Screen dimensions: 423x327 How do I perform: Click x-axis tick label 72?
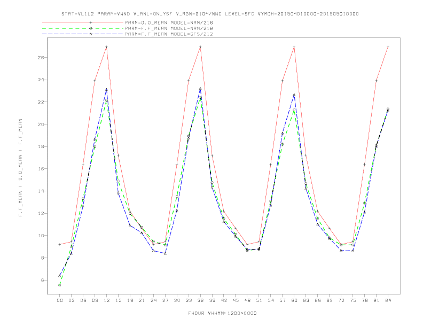click(x=341, y=300)
